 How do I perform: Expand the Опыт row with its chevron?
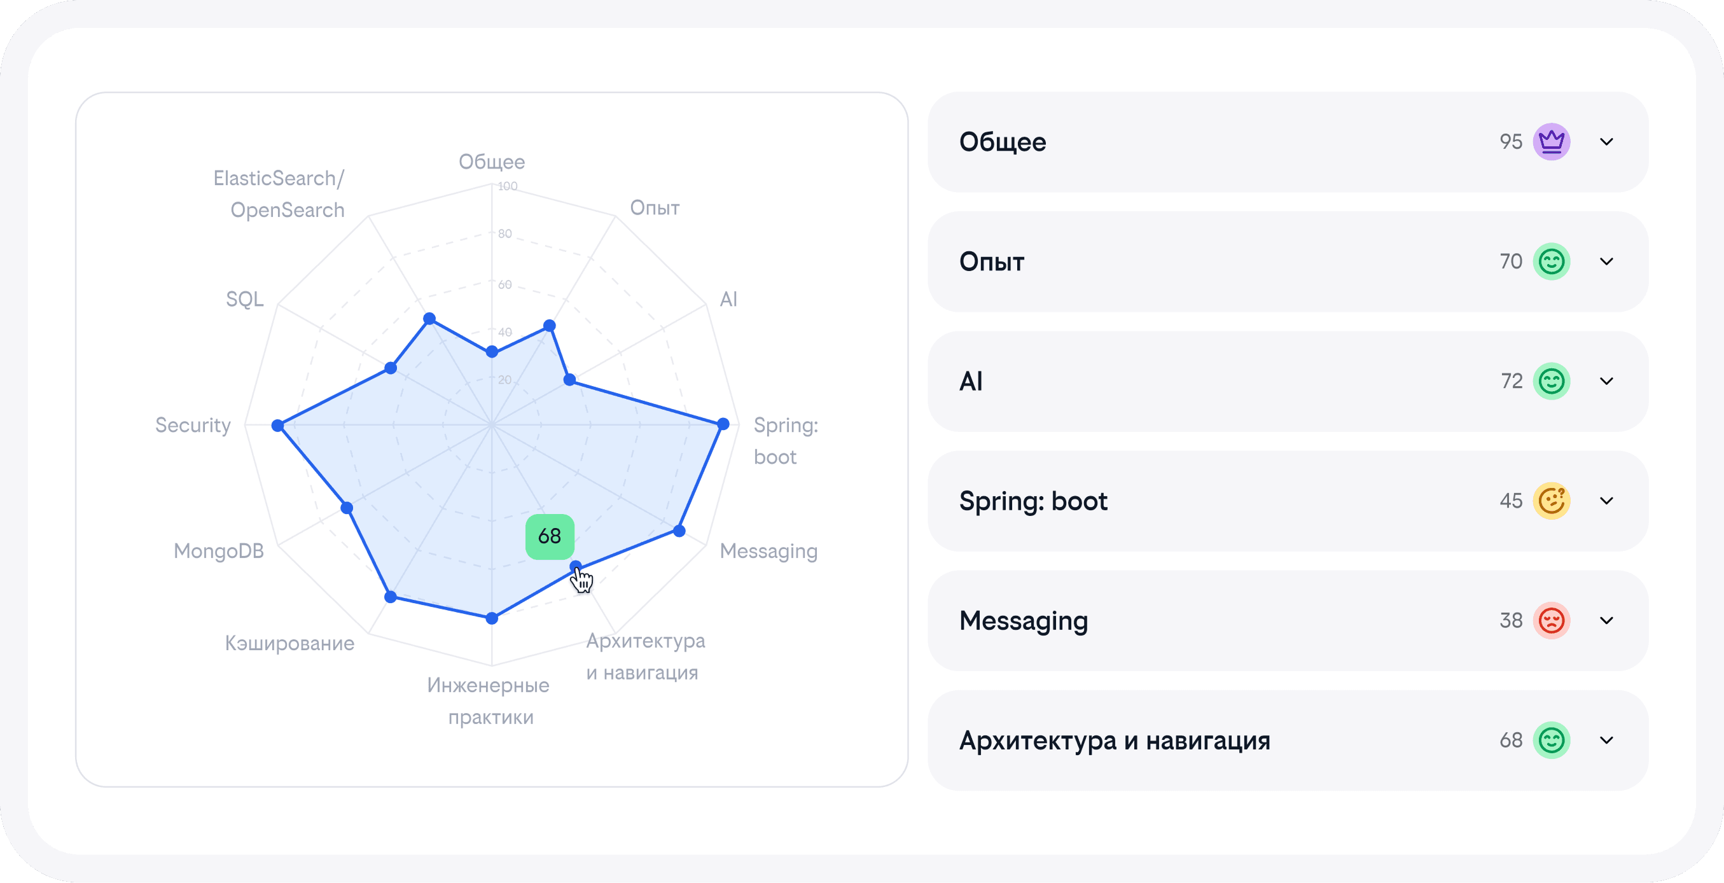tap(1606, 261)
